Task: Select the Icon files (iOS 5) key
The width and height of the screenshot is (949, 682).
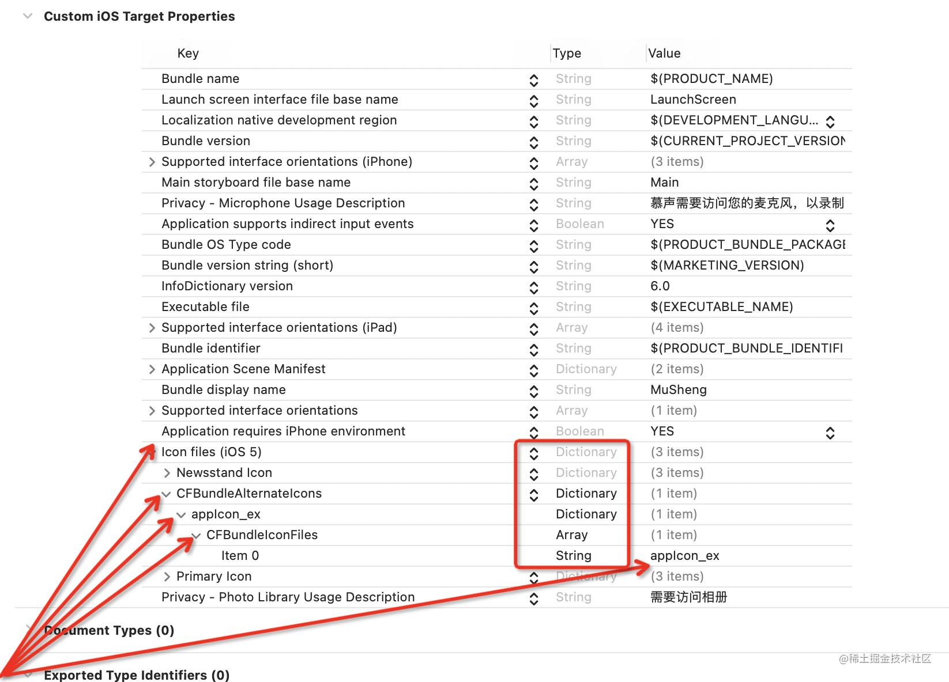Action: [212, 452]
